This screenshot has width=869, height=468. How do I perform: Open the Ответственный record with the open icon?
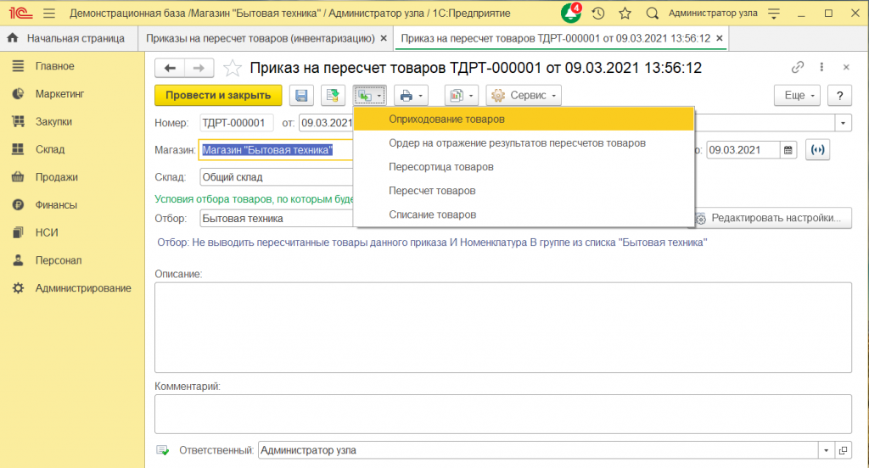point(843,450)
